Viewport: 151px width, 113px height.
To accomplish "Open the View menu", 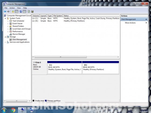I will (19, 8).
